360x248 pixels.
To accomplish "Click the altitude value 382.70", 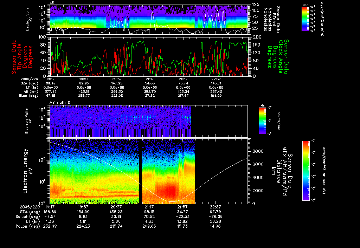I will [x=150, y=92].
